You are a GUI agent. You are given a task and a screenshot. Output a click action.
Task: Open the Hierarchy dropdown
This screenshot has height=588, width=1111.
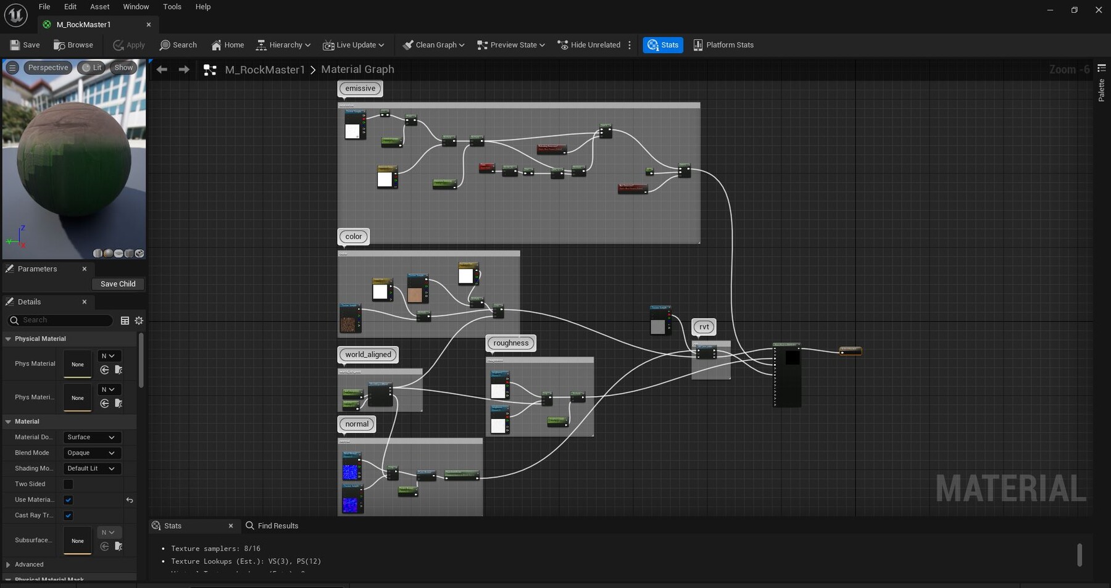pos(283,45)
